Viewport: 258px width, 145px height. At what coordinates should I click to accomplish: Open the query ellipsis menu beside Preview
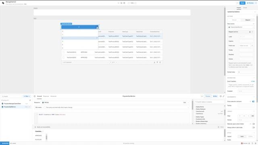pyautogui.click(x=202, y=96)
